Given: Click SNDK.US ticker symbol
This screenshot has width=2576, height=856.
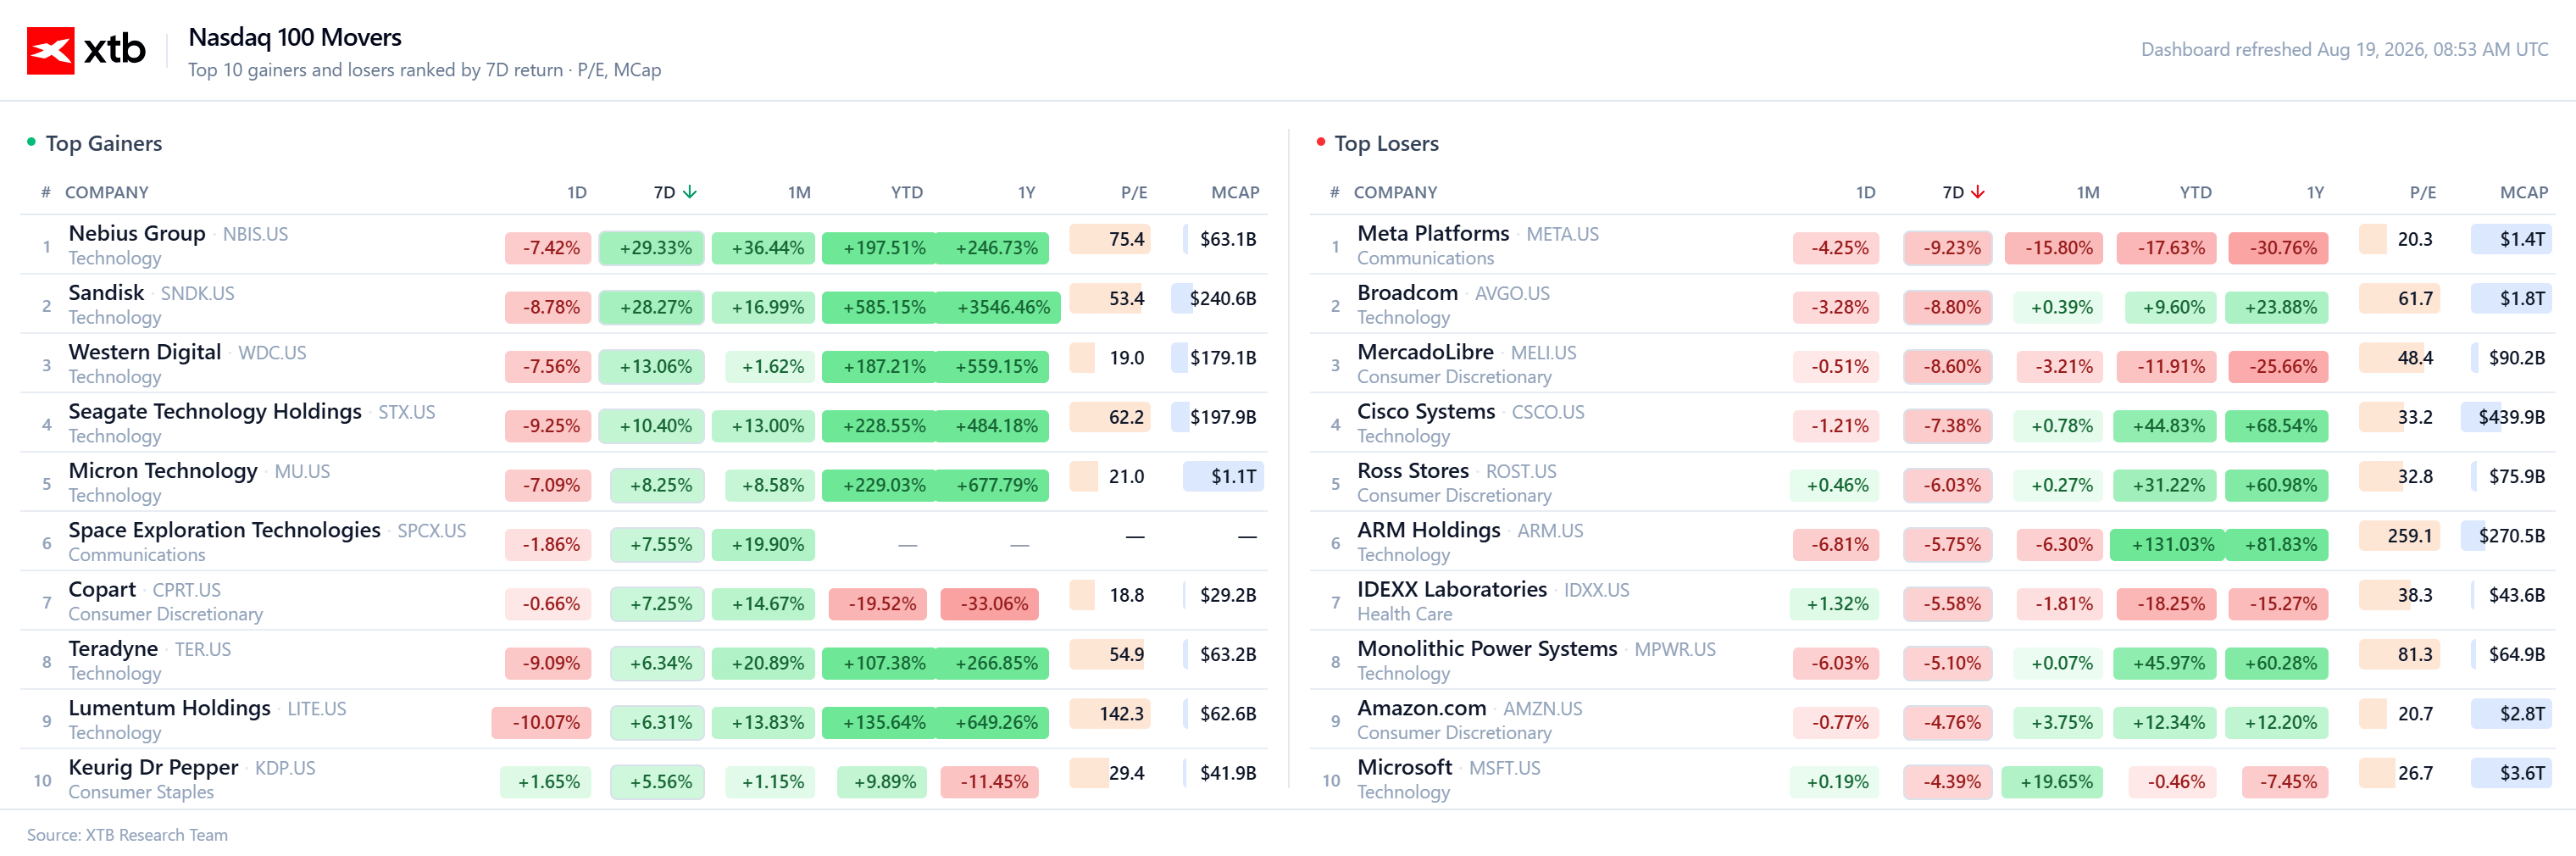Looking at the screenshot, I should pos(198,294).
